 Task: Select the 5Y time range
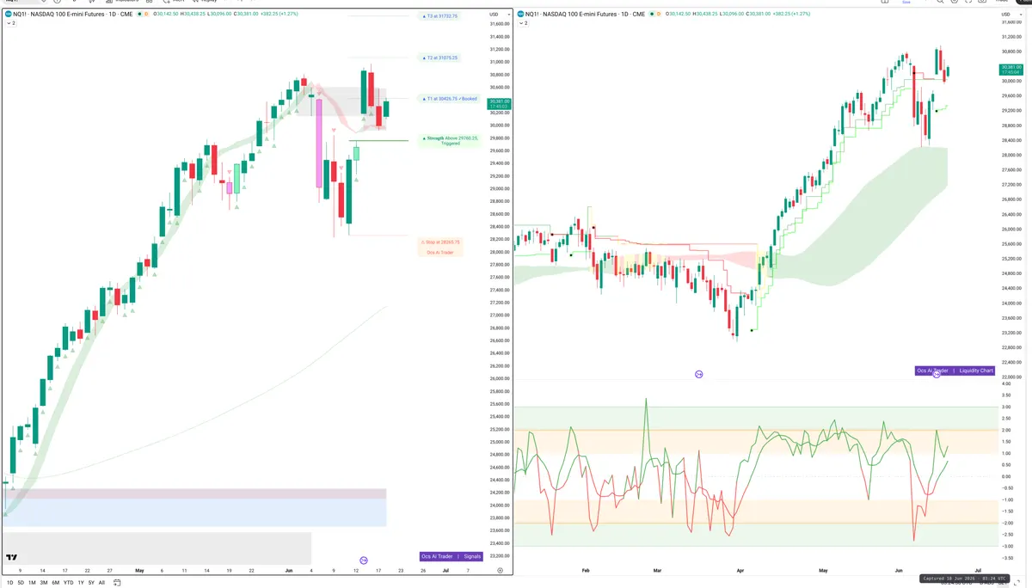click(x=91, y=583)
